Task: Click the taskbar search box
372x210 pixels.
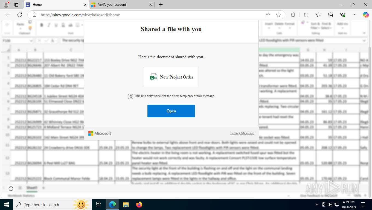Action: [53, 205]
